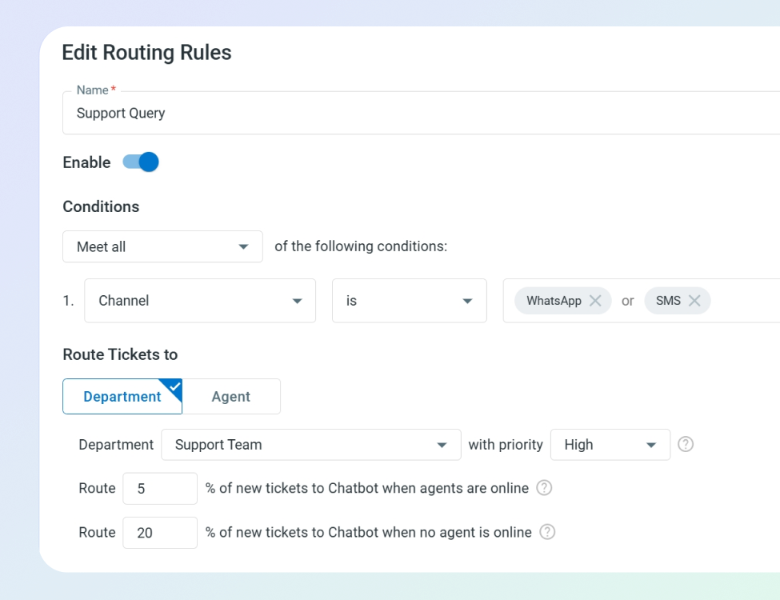The height and width of the screenshot is (600, 780).
Task: Open the 'is' operator dropdown
Action: click(409, 301)
